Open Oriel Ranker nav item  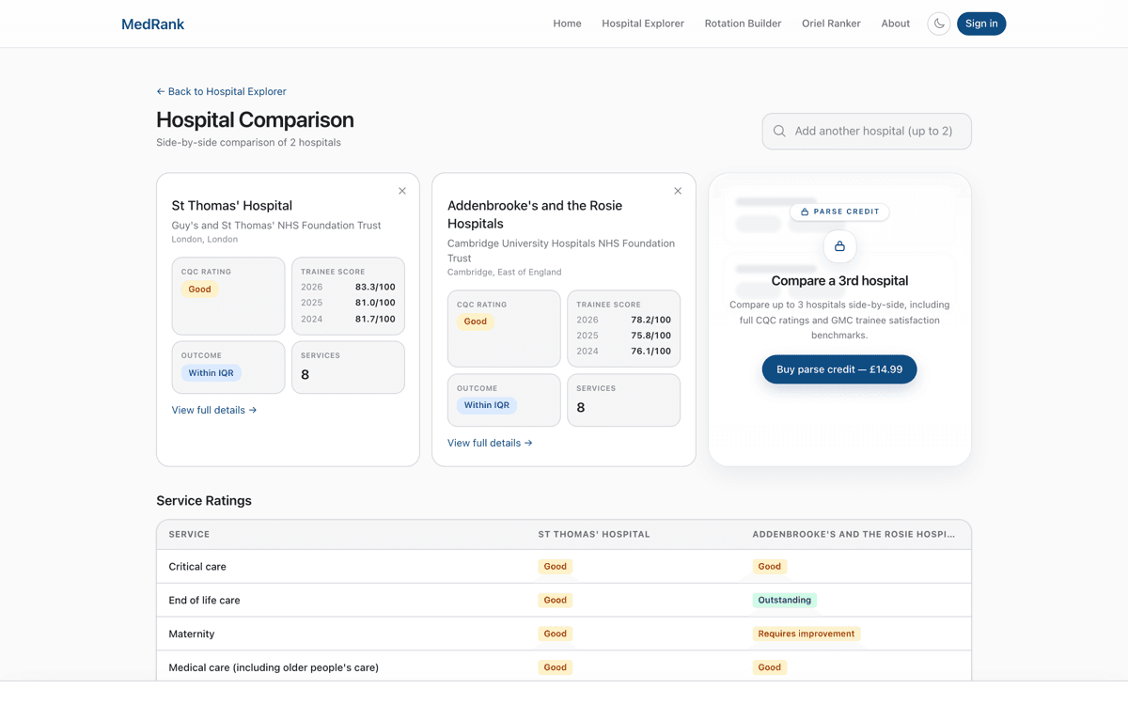831,23
